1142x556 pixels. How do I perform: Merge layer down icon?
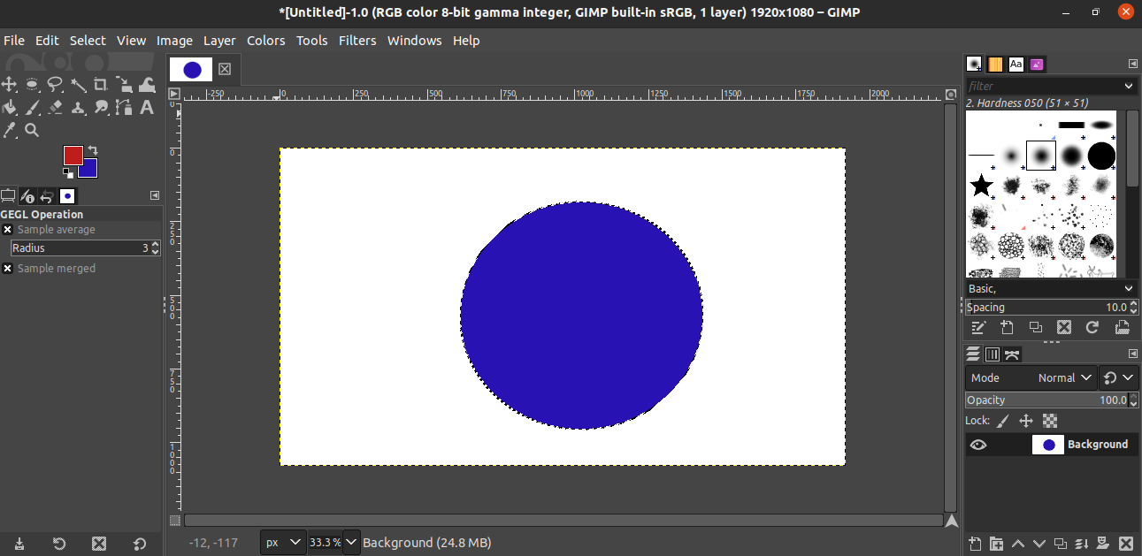point(1082,543)
